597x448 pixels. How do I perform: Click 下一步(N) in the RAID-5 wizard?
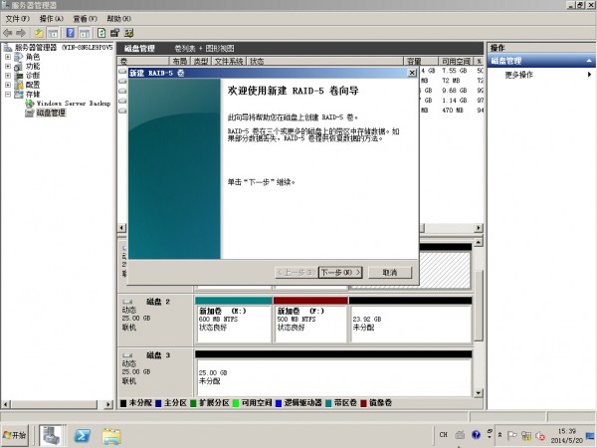[x=339, y=272]
